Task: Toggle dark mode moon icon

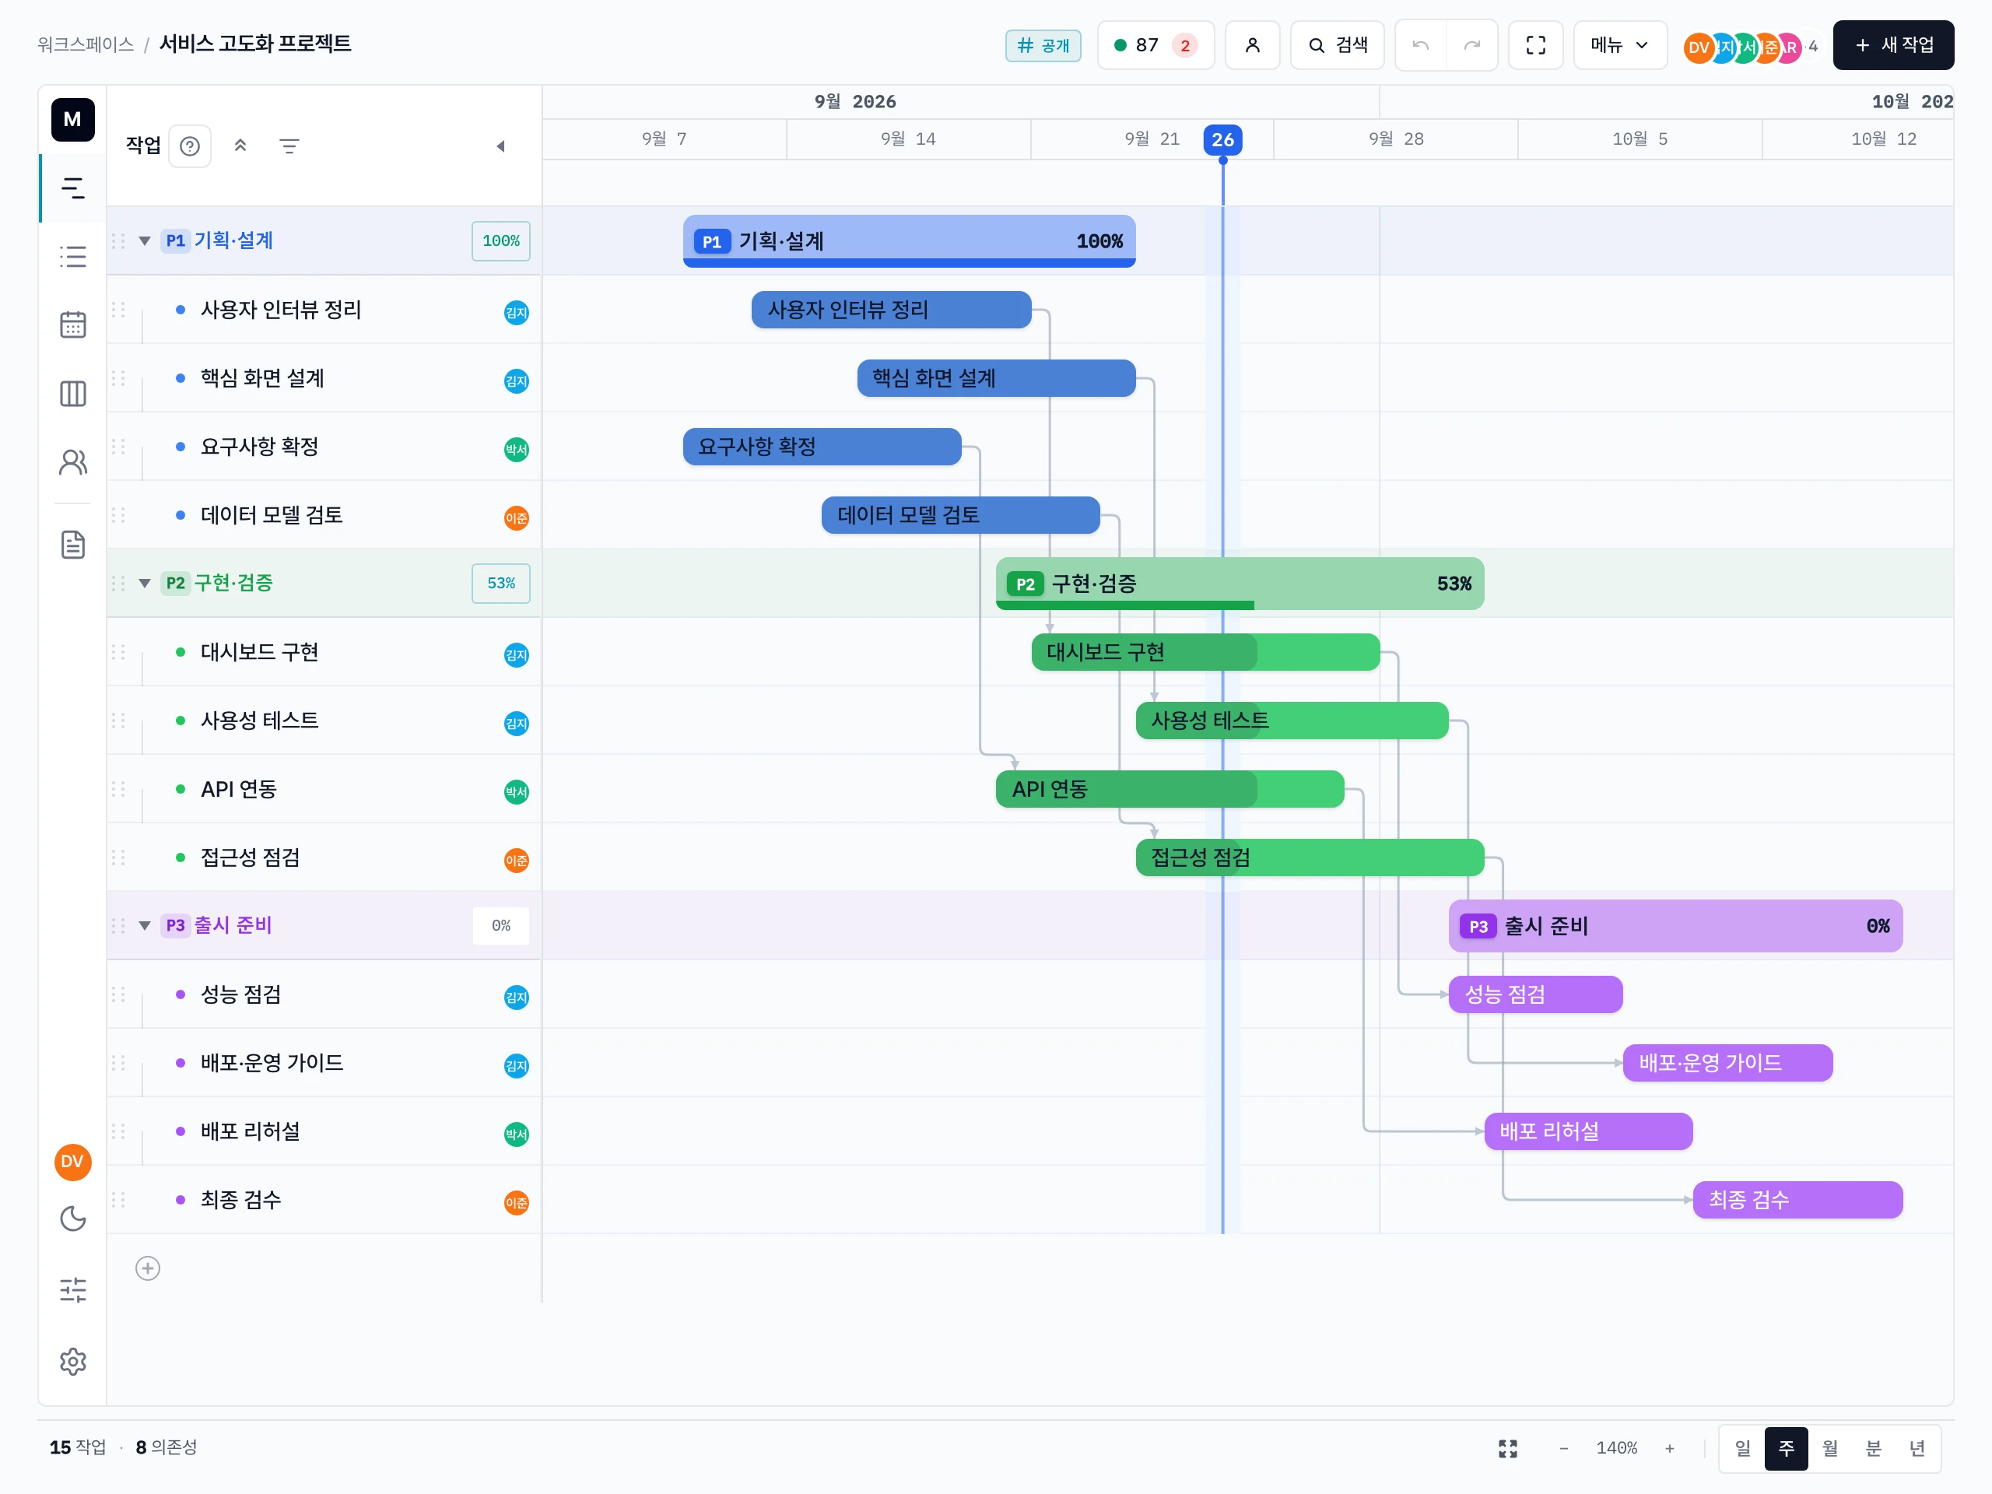Action: pos(73,1219)
